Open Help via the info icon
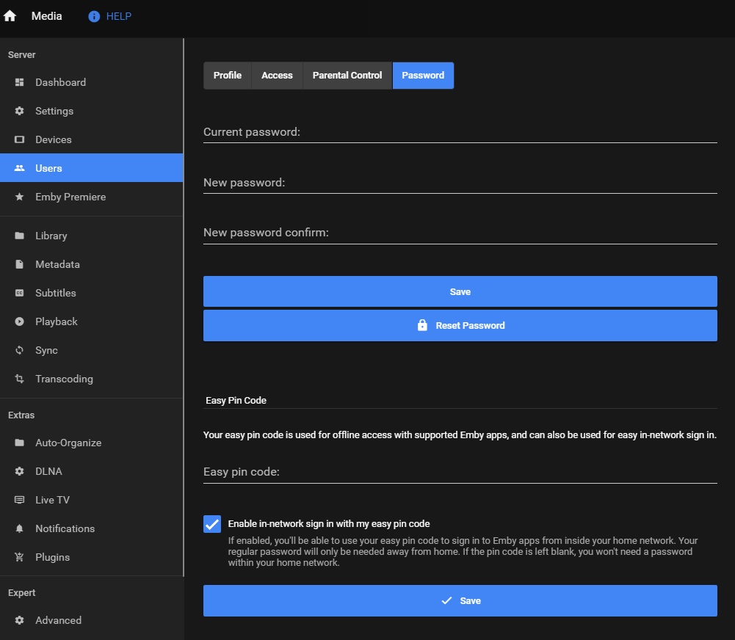This screenshot has height=640, width=735. click(94, 16)
